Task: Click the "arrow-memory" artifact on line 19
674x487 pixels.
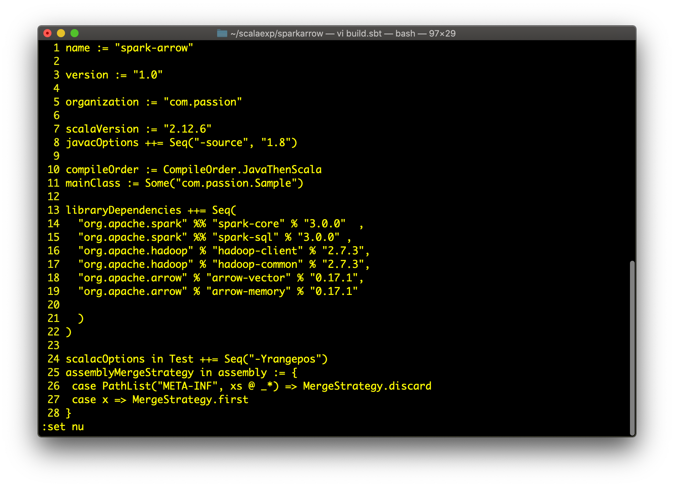Action: pyautogui.click(x=248, y=292)
